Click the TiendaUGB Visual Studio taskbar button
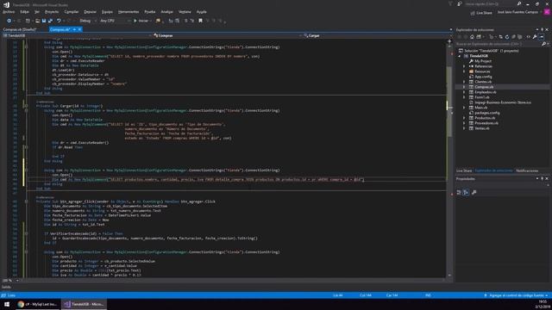The image size is (552, 310). pos(84,304)
